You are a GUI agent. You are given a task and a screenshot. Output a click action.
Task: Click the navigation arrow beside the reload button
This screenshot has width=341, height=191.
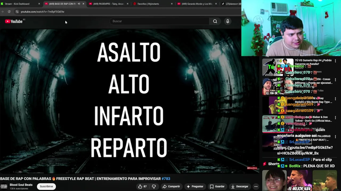[2, 12]
